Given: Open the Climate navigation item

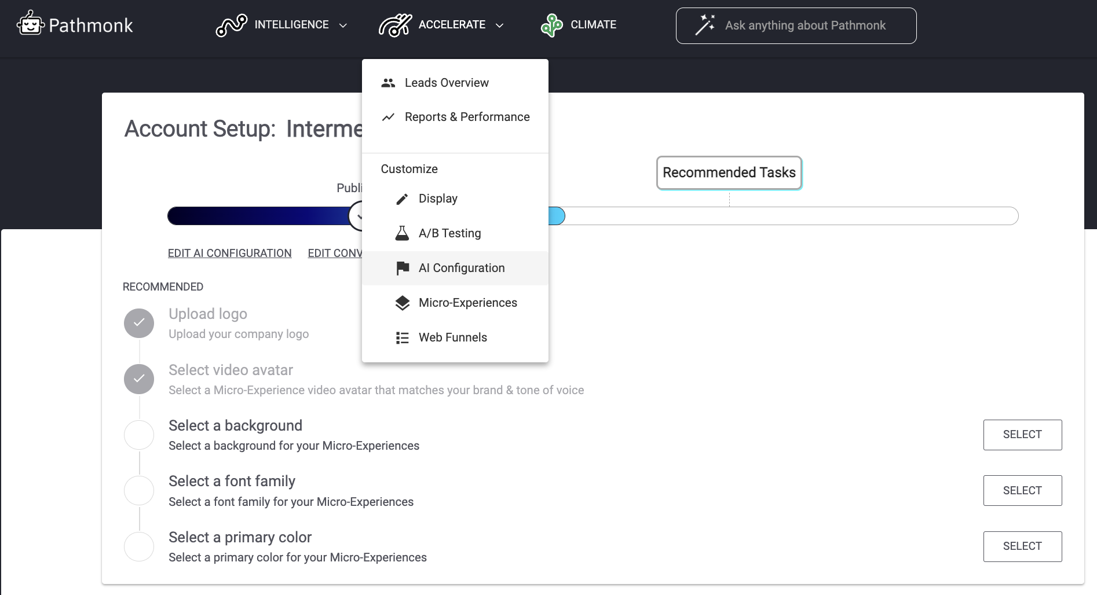Looking at the screenshot, I should [x=593, y=25].
